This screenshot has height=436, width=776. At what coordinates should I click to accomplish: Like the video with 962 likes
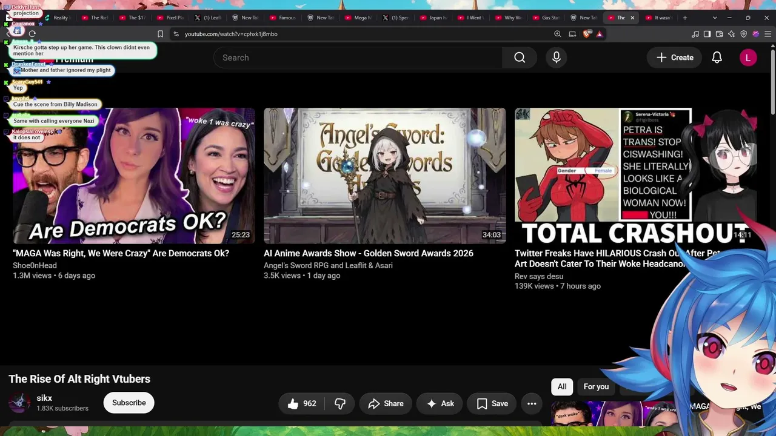pos(302,403)
